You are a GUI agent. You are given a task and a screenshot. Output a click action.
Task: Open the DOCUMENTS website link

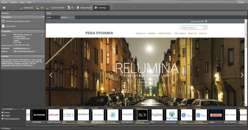pos(180,33)
